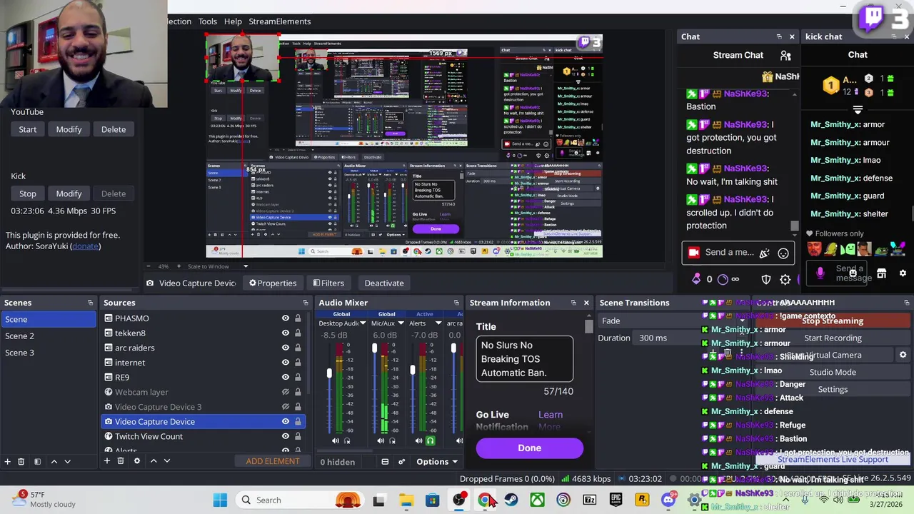Follow the donate link
The width and height of the screenshot is (914, 514).
coord(85,246)
